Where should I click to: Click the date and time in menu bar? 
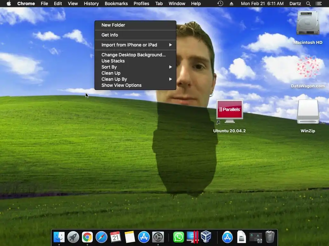[x=262, y=4]
